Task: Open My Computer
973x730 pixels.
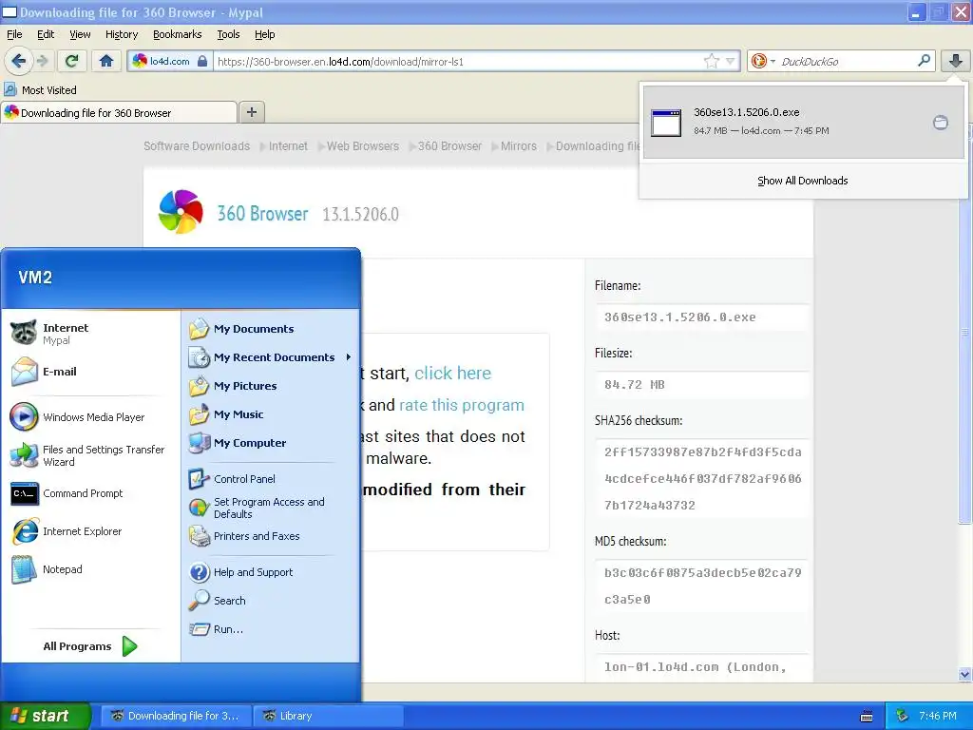Action: (271, 443)
